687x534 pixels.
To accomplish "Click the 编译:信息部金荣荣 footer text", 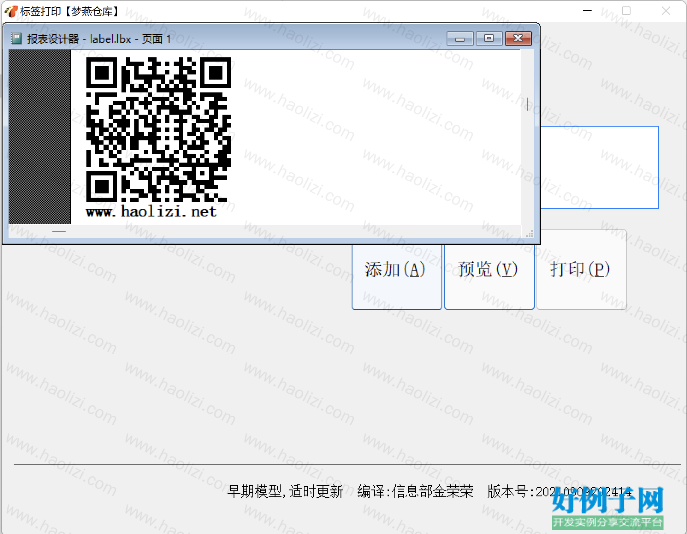I will (415, 492).
